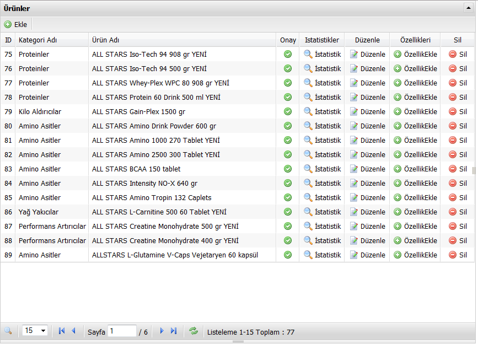Refresh the product list

(x=194, y=331)
